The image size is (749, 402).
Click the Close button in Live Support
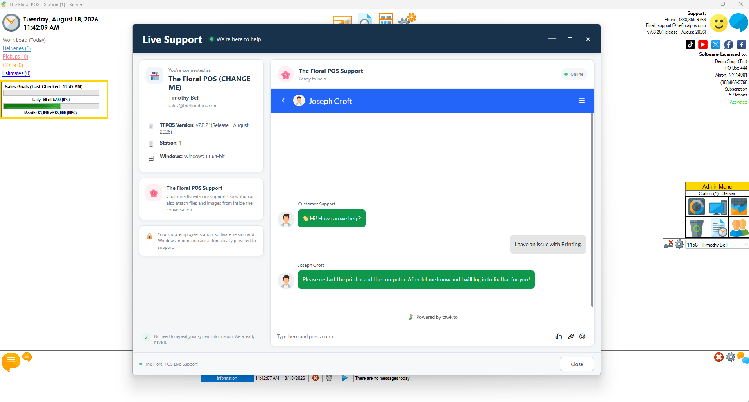577,364
